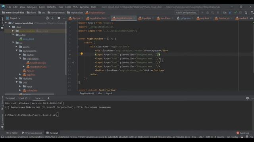Click the Favorites star sidebar icon

click(x=2, y=127)
